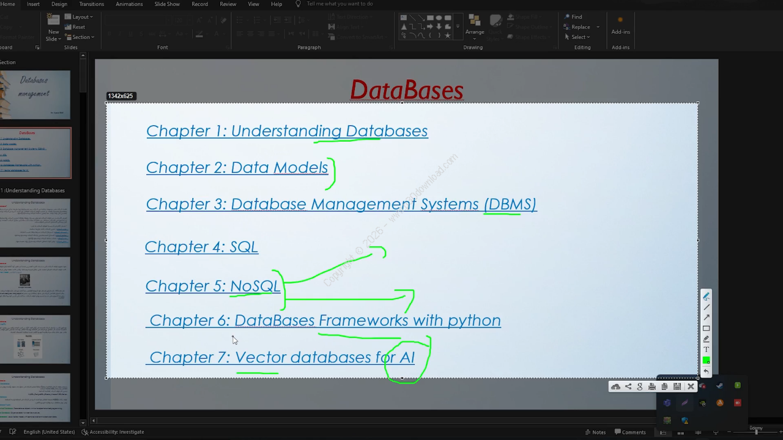783x440 pixels.
Task: Open the Select dropdown in Editing
Action: point(577,37)
